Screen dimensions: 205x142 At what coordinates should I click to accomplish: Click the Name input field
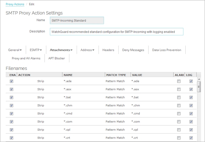tap(77, 20)
